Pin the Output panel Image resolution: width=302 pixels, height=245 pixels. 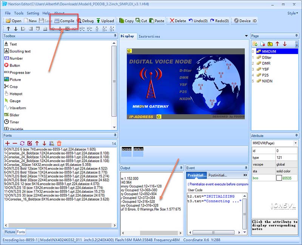coord(181,167)
